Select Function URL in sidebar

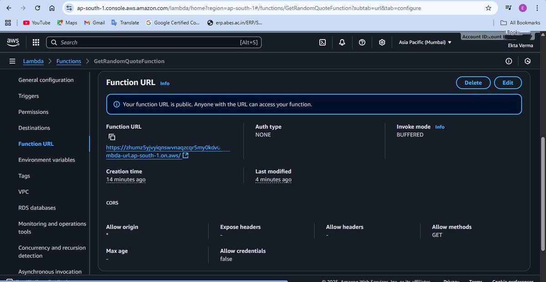coord(36,144)
